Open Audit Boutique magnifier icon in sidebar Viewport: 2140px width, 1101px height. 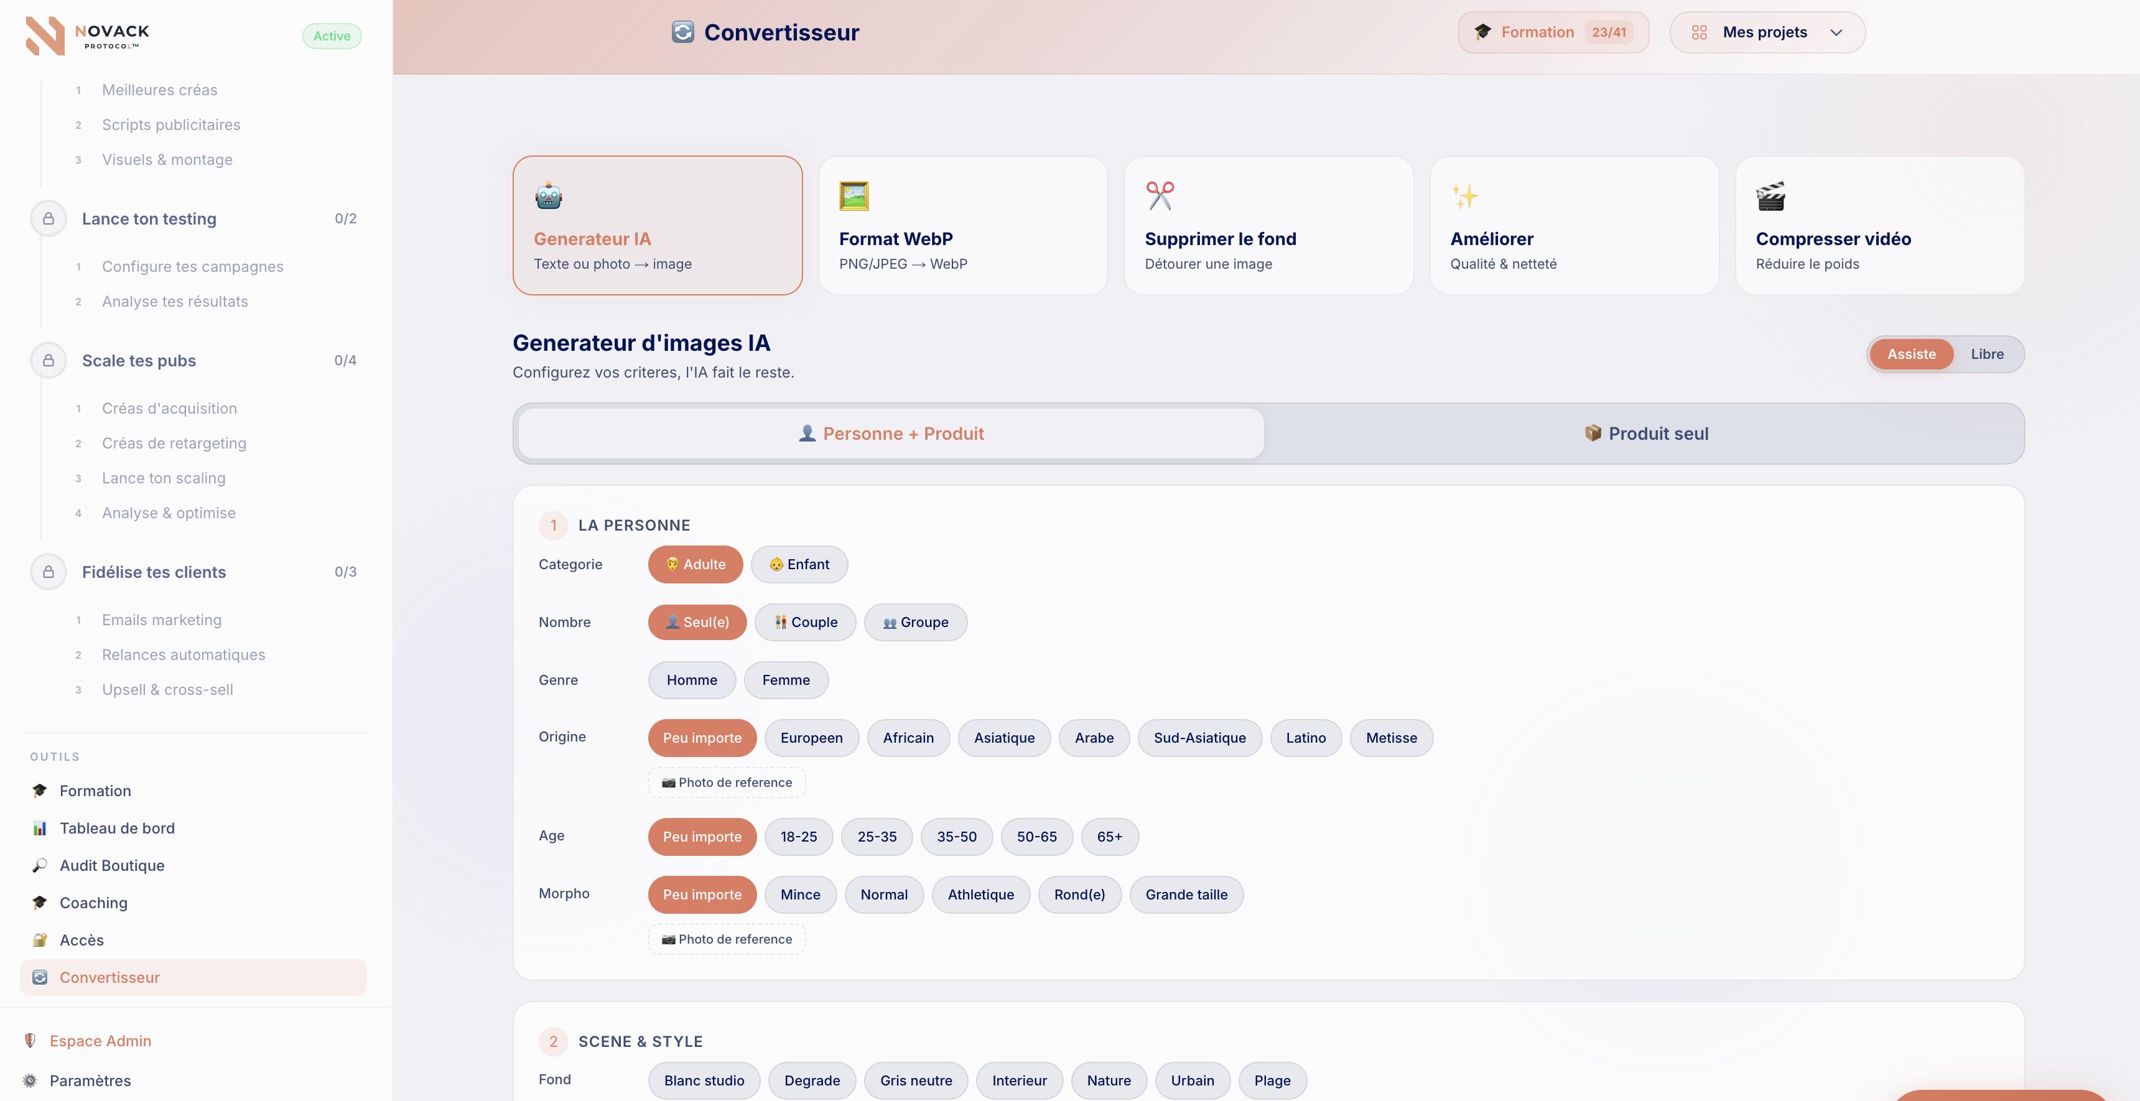click(39, 865)
